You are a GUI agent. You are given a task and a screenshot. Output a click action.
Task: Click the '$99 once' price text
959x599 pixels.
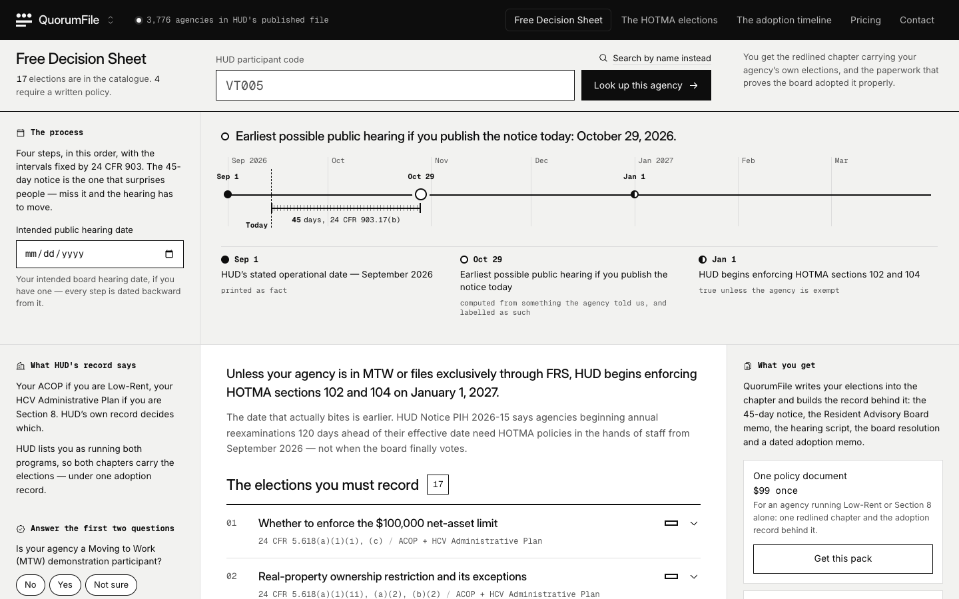pyautogui.click(x=775, y=491)
